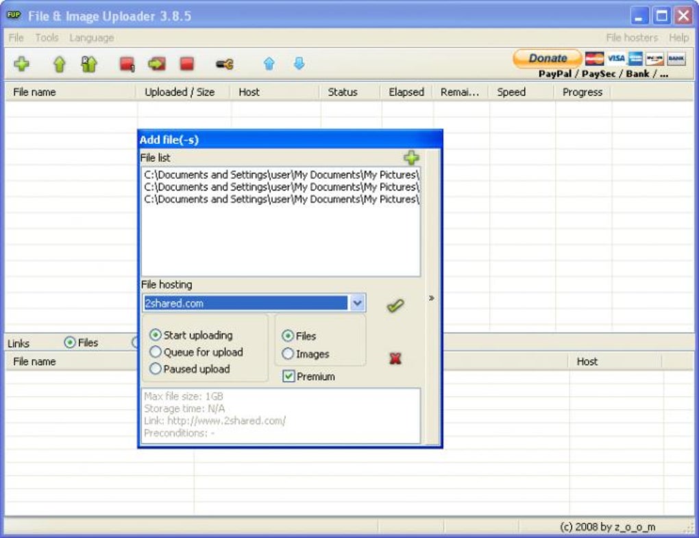Open the Language menu
This screenshot has width=699, height=538.
(x=91, y=38)
